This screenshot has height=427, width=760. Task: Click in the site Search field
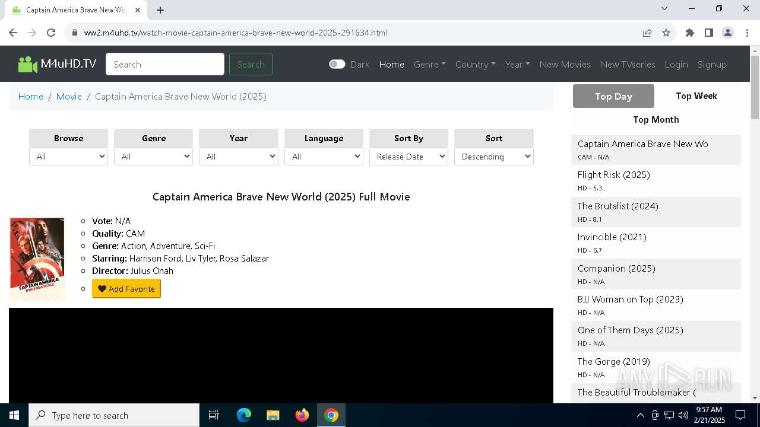click(x=165, y=64)
